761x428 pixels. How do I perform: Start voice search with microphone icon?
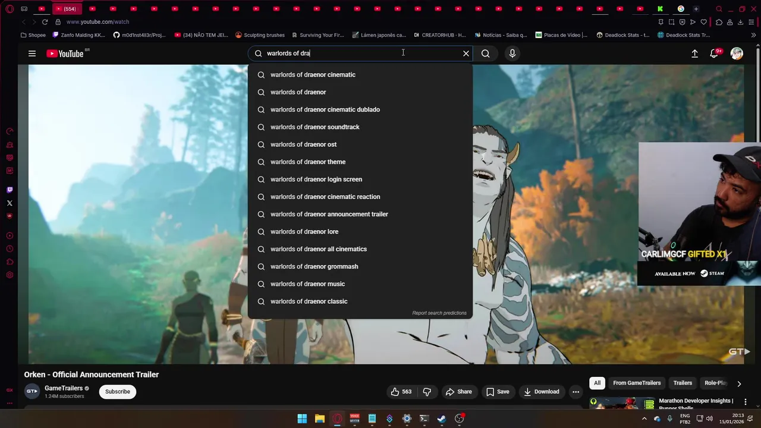(512, 53)
